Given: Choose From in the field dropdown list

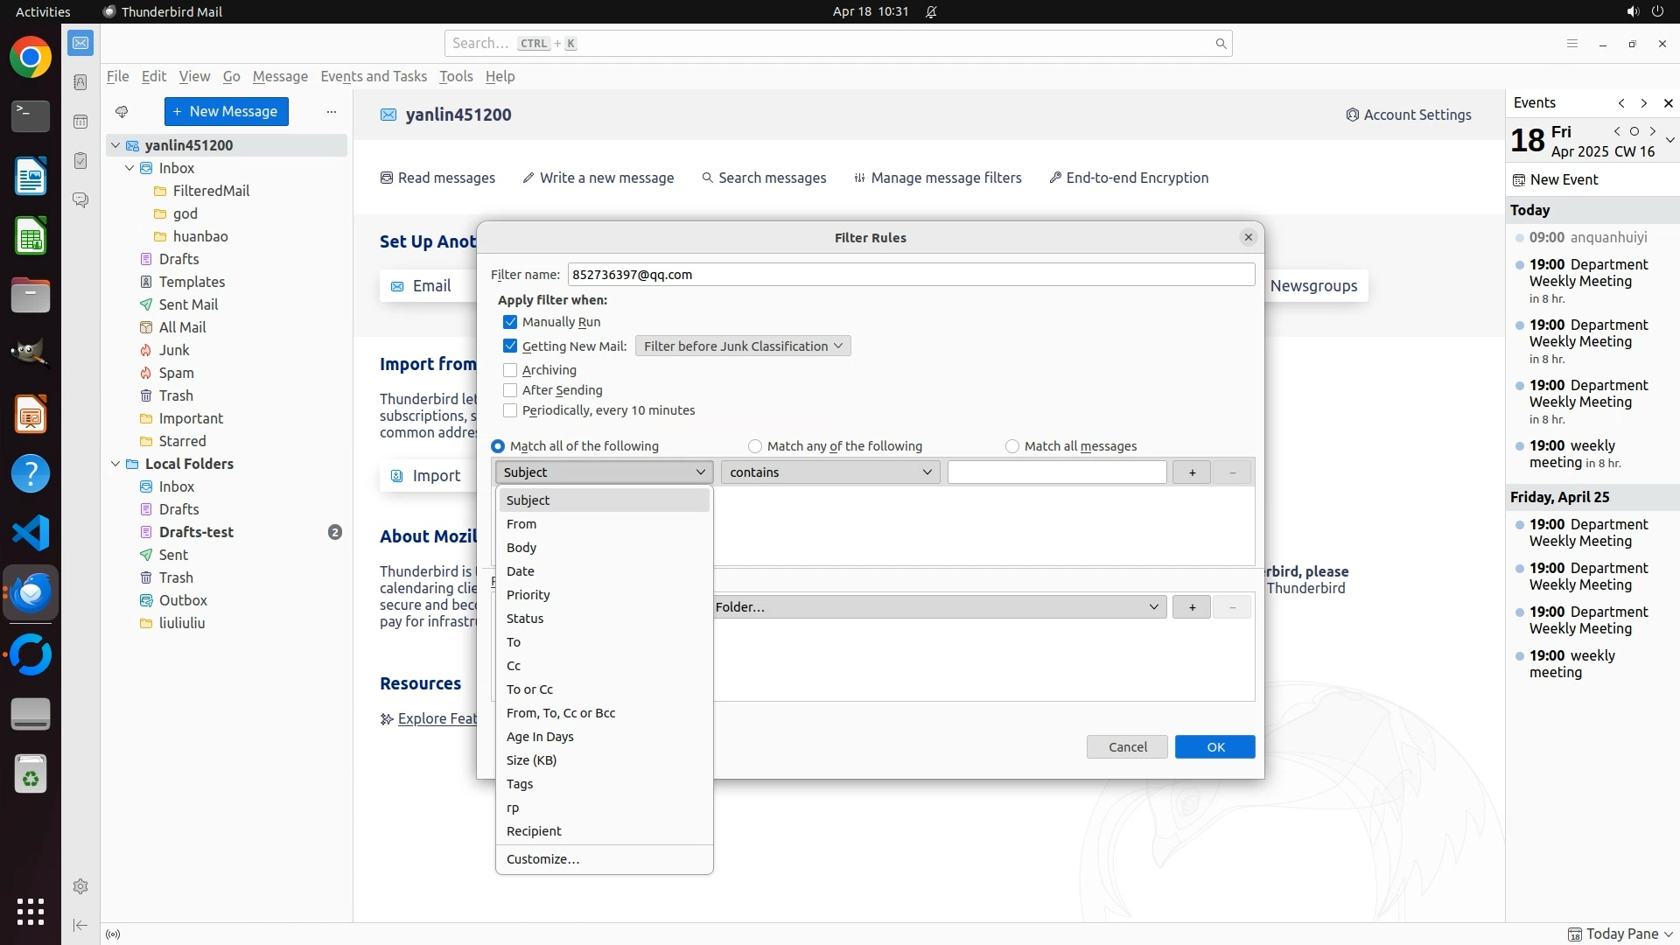Looking at the screenshot, I should [521, 524].
